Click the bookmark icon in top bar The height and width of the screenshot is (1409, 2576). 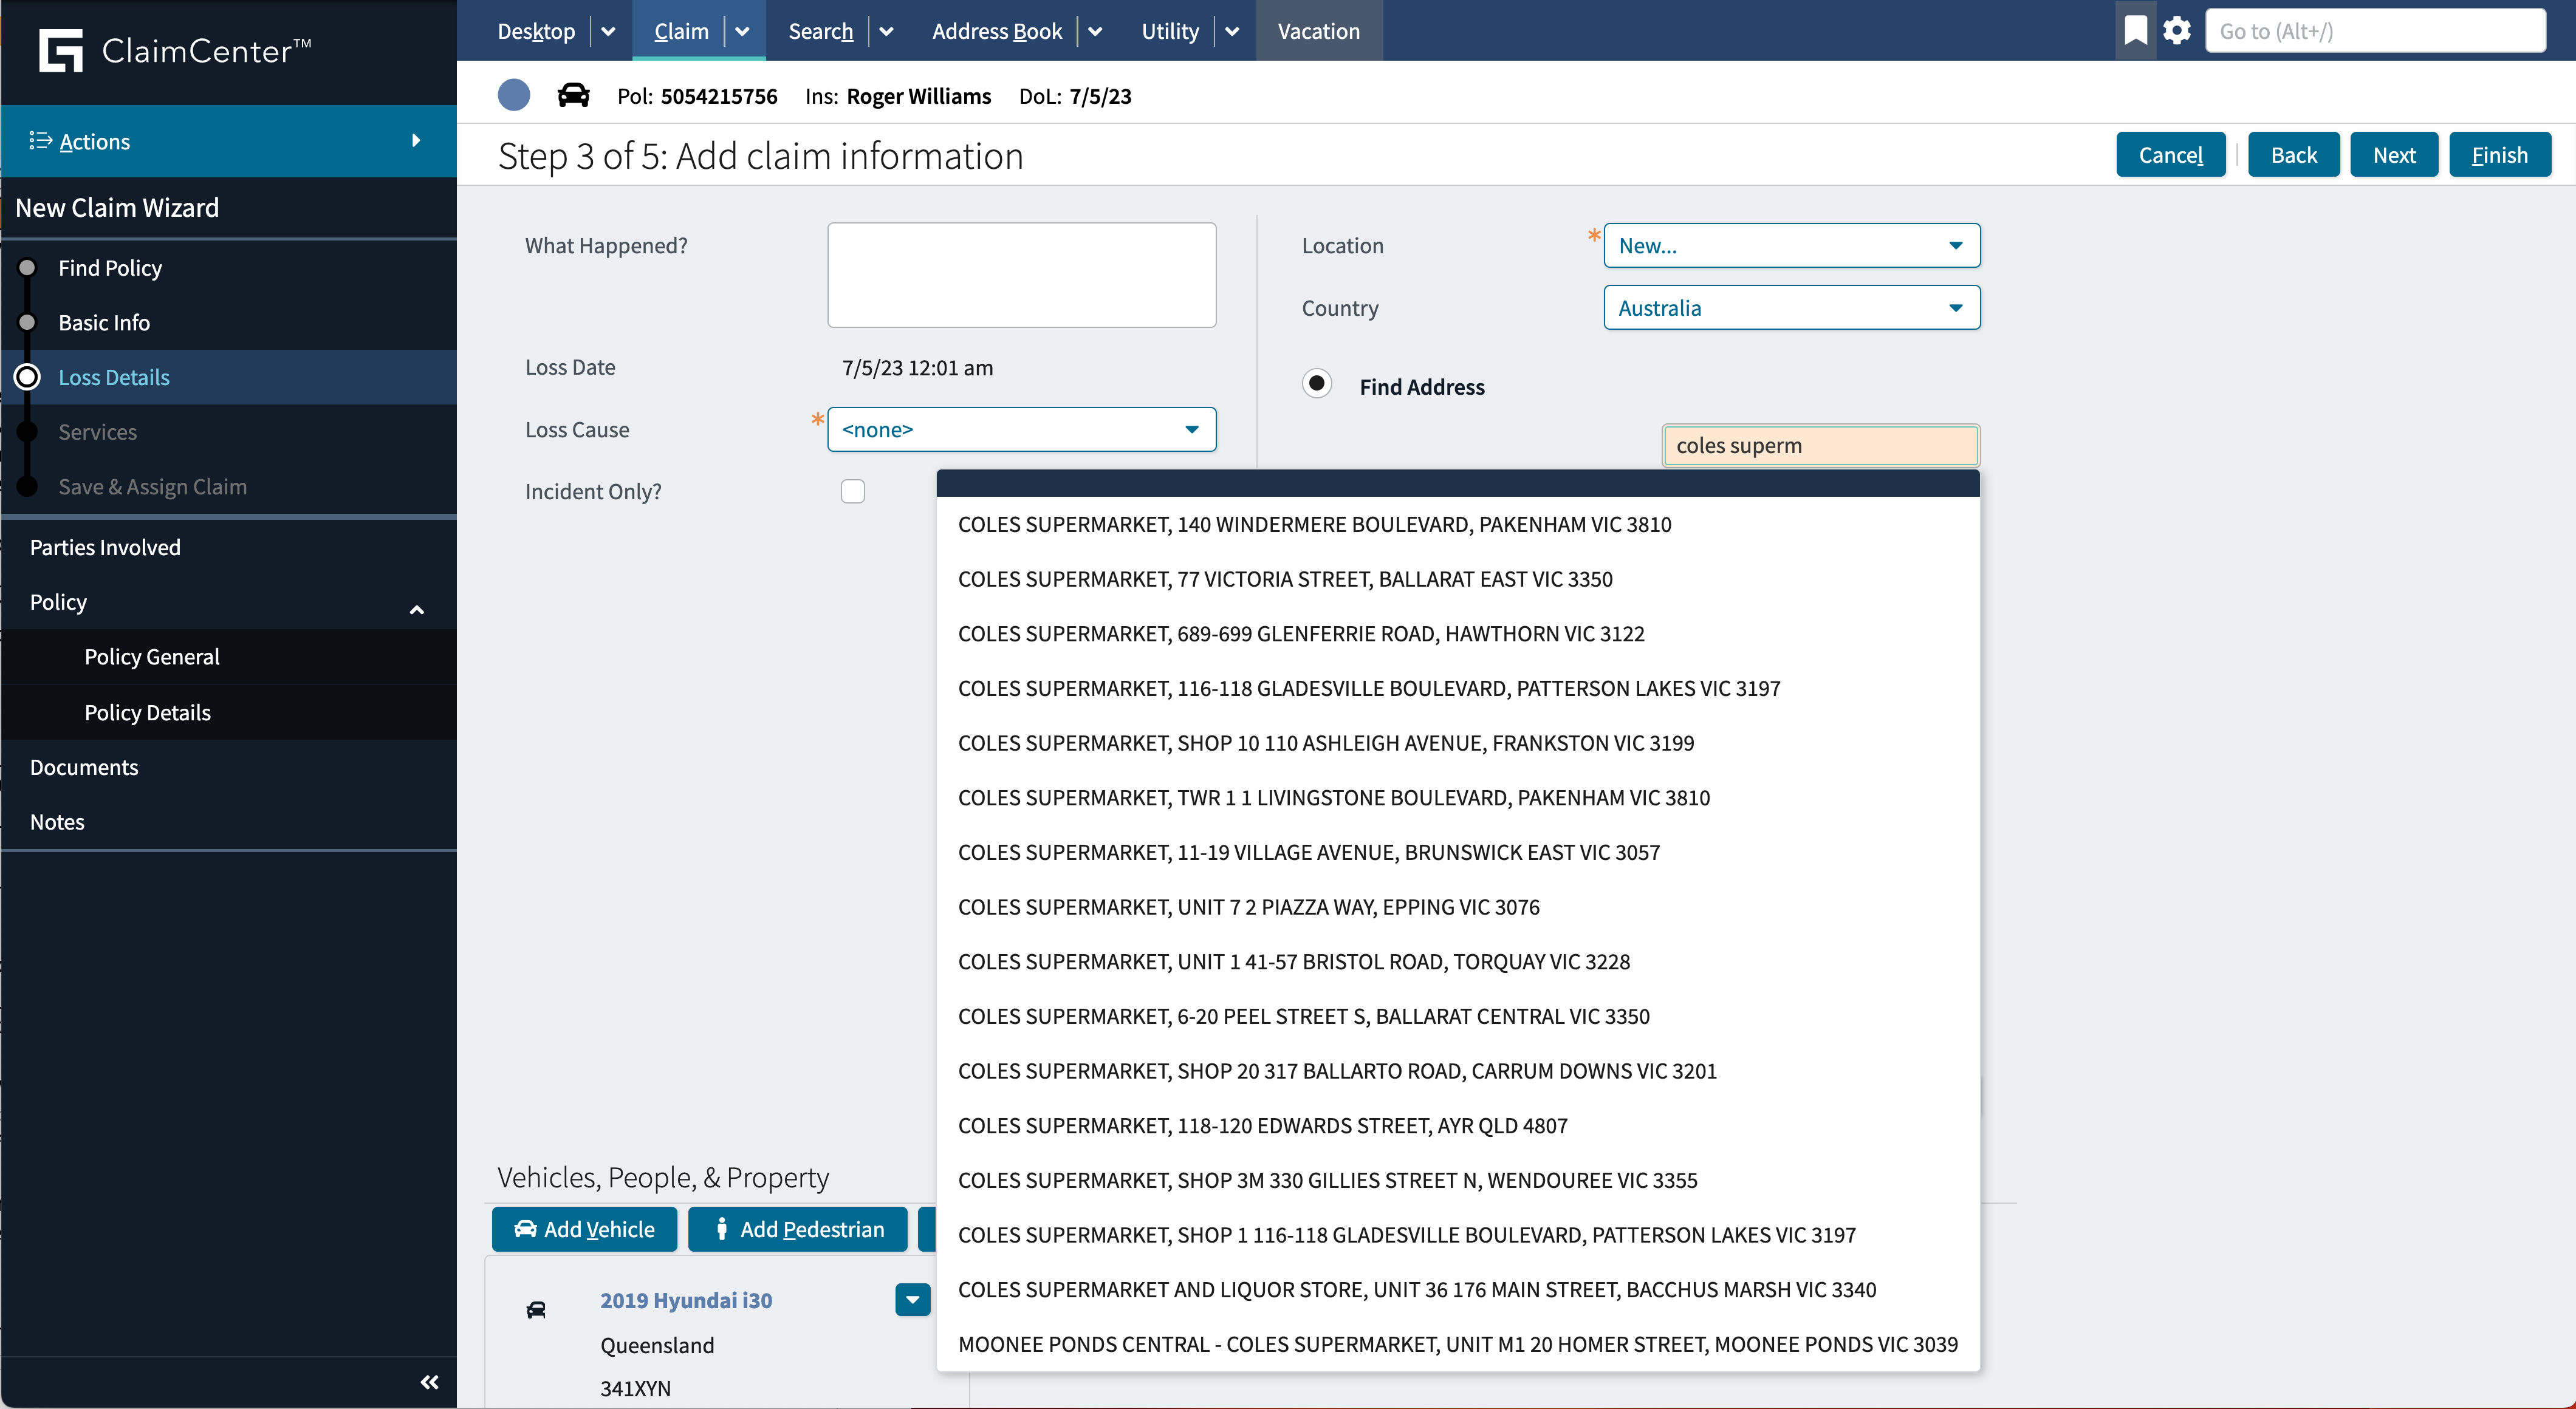(x=2135, y=30)
